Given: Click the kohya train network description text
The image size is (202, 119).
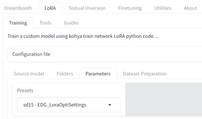Looking at the screenshot, I should tap(83, 36).
